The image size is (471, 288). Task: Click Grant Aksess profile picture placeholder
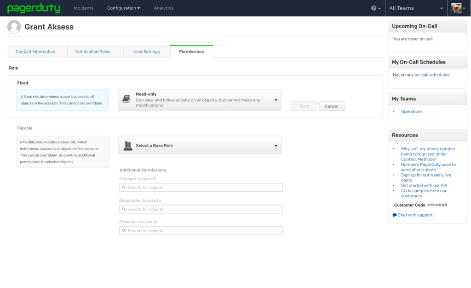tap(14, 27)
